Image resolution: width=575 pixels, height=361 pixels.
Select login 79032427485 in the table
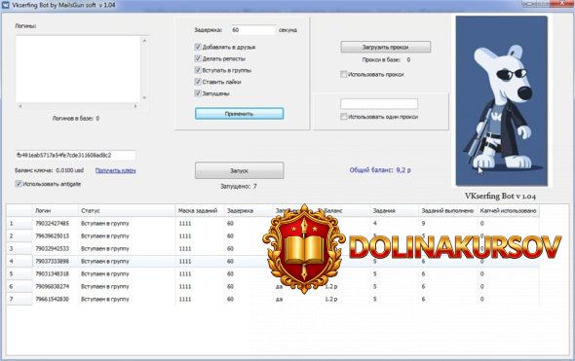pyautogui.click(x=52, y=224)
